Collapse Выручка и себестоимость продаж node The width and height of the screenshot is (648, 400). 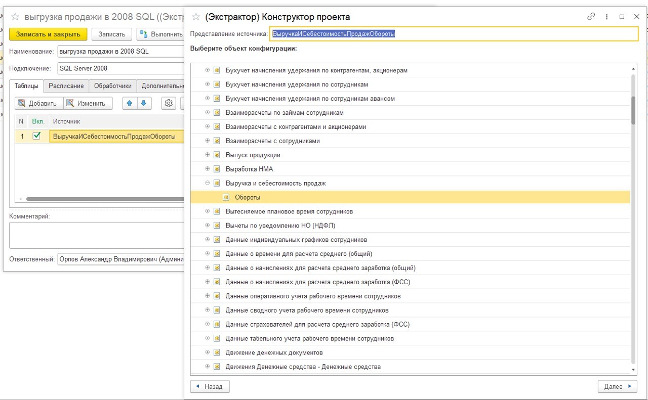(207, 183)
